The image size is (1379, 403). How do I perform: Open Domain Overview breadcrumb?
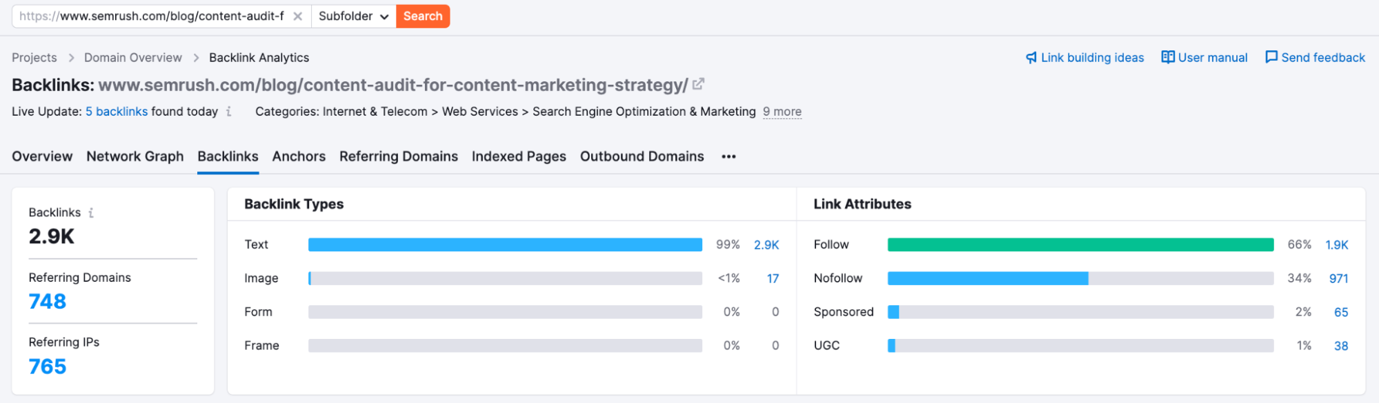click(133, 58)
